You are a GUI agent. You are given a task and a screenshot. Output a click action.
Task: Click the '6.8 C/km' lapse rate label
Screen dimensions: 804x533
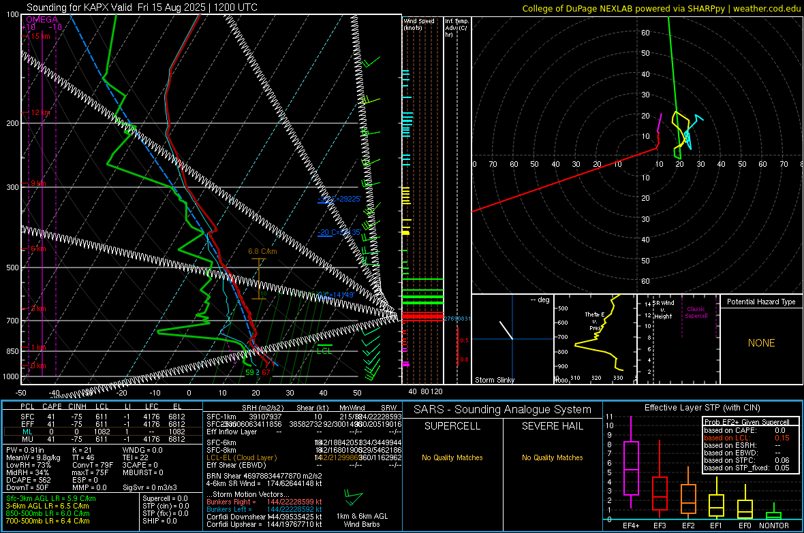(x=262, y=251)
